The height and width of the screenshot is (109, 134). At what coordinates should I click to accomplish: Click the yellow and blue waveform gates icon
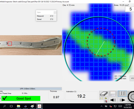(x=101, y=98)
